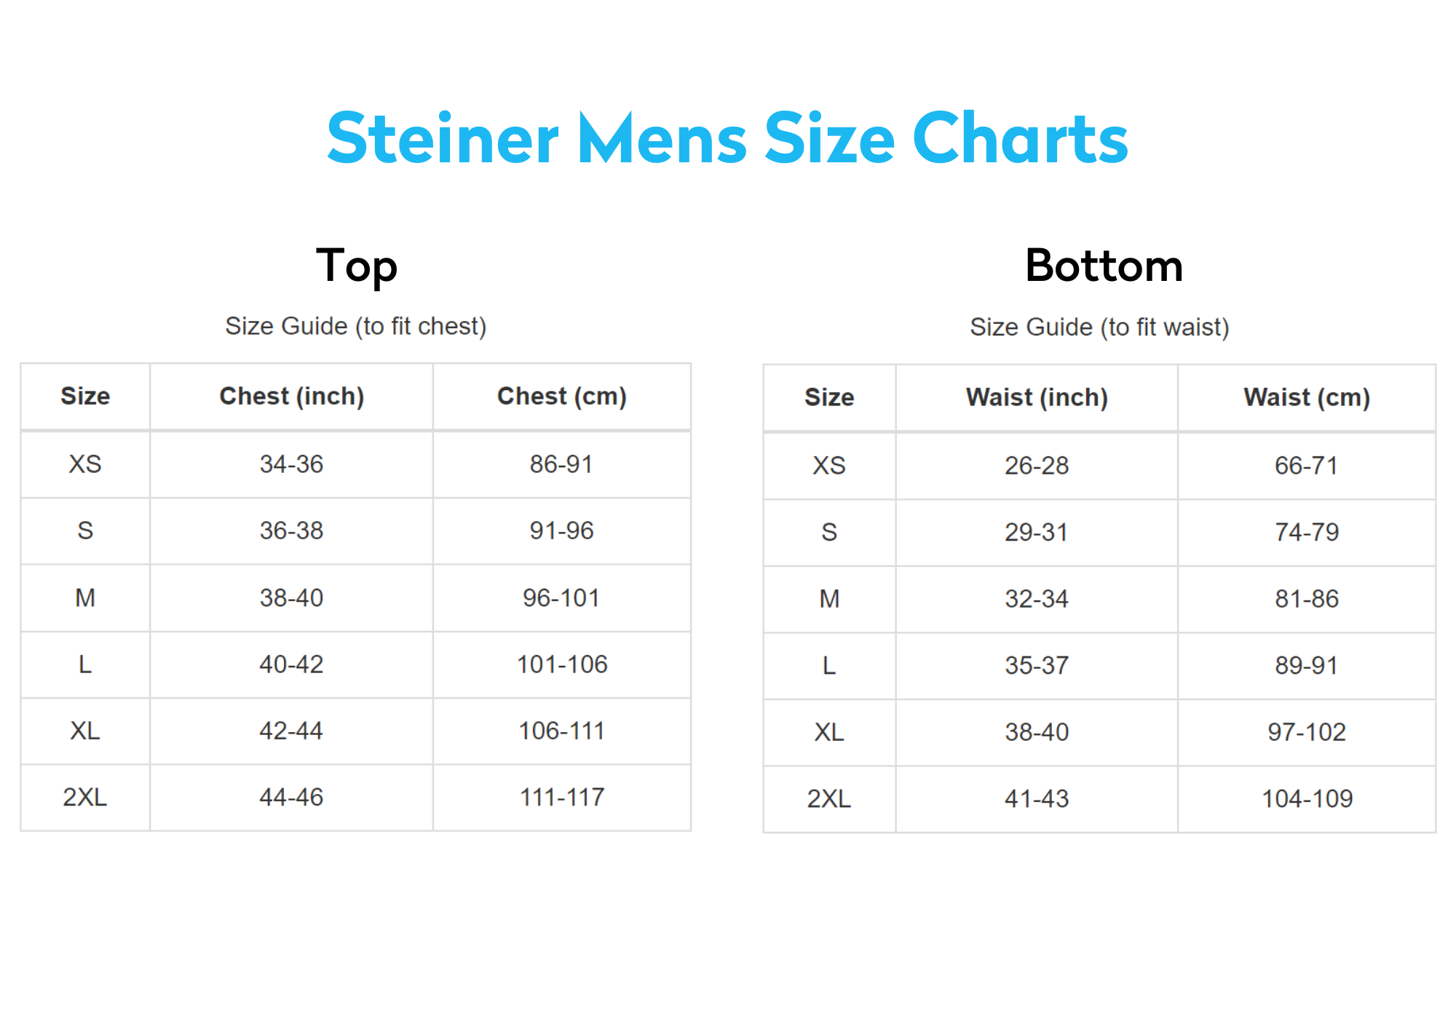Click the Size header in the Bottom table
1456x1029 pixels.
tap(829, 398)
